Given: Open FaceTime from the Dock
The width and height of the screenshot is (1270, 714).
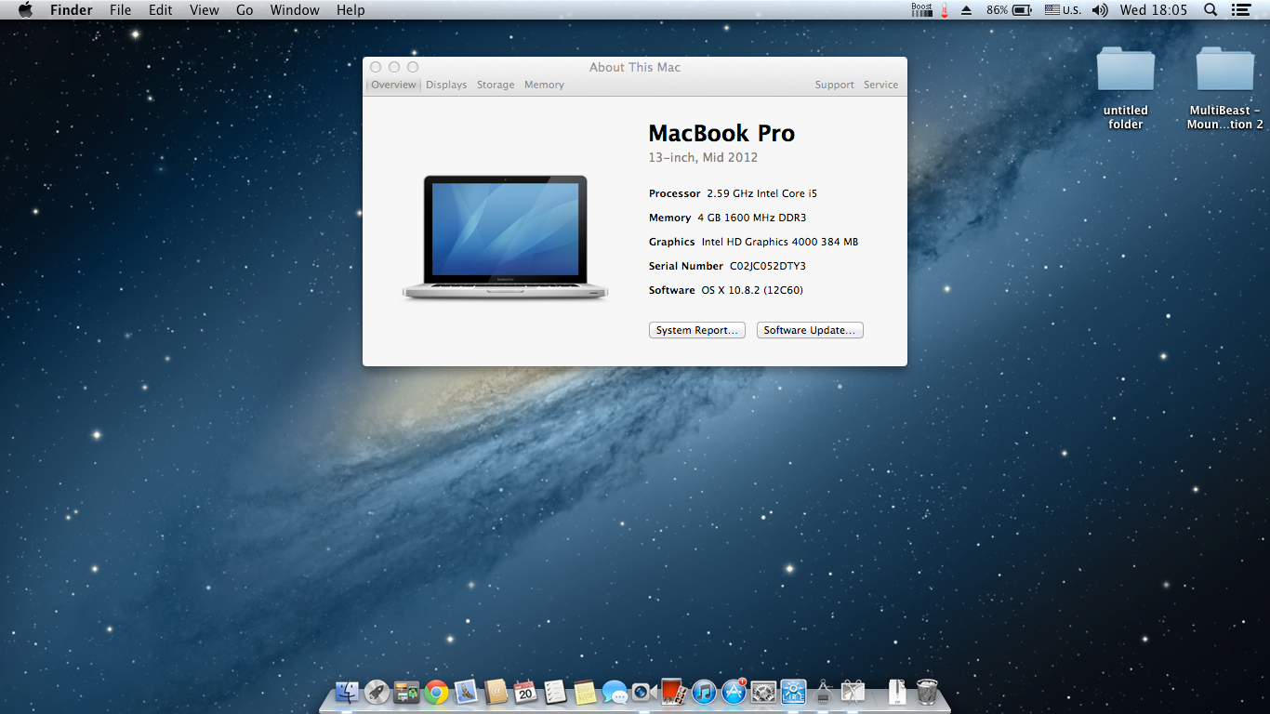Looking at the screenshot, I should (644, 692).
